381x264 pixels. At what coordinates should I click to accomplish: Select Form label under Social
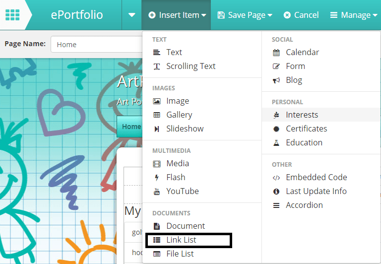(x=296, y=66)
